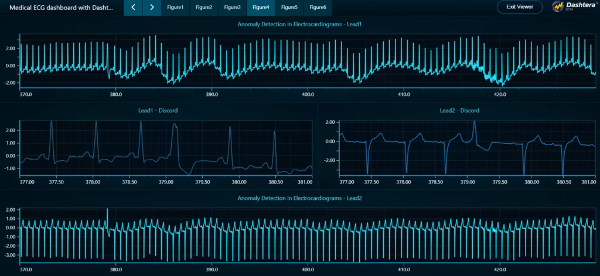Image resolution: width=600 pixels, height=276 pixels.
Task: Click the Lead2 - Discord chart title
Action: [x=459, y=111]
